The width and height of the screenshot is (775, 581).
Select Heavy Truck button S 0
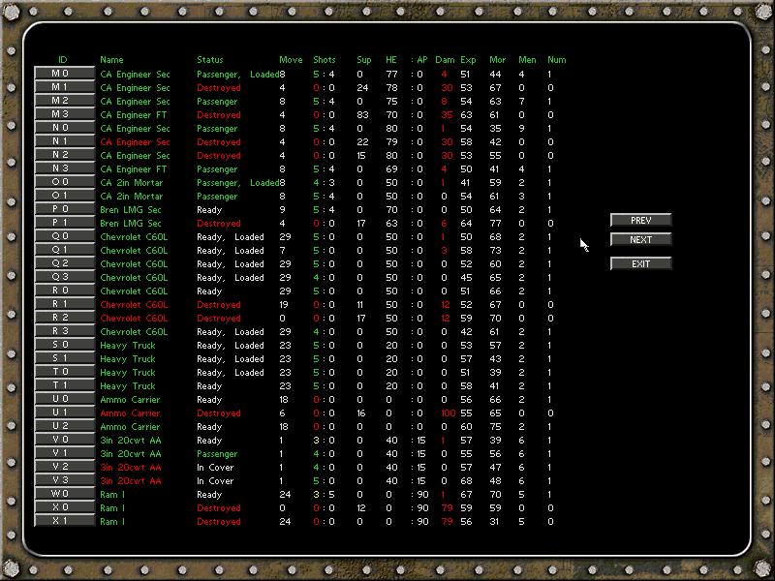pos(64,346)
